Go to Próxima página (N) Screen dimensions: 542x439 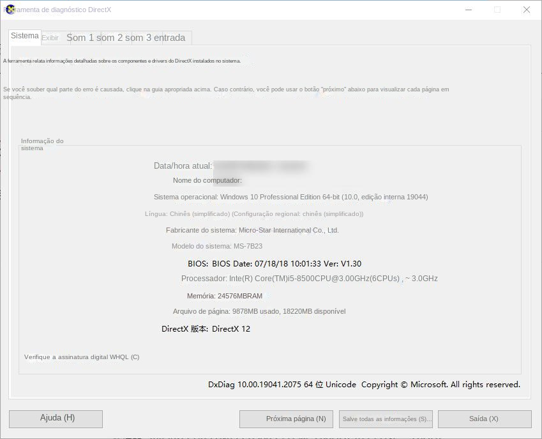click(x=286, y=419)
